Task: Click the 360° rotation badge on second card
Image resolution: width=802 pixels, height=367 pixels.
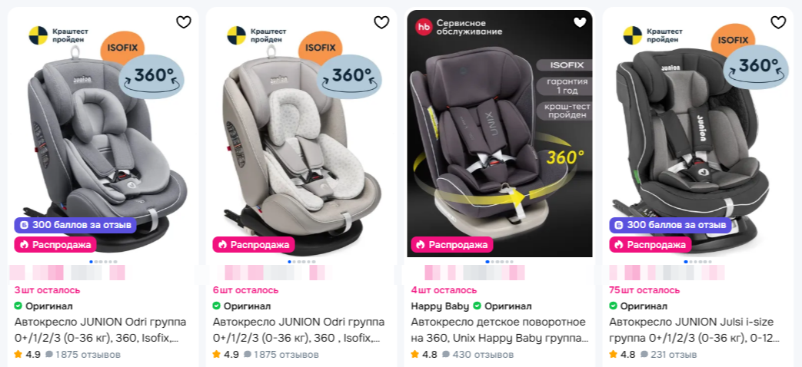Action: (349, 77)
